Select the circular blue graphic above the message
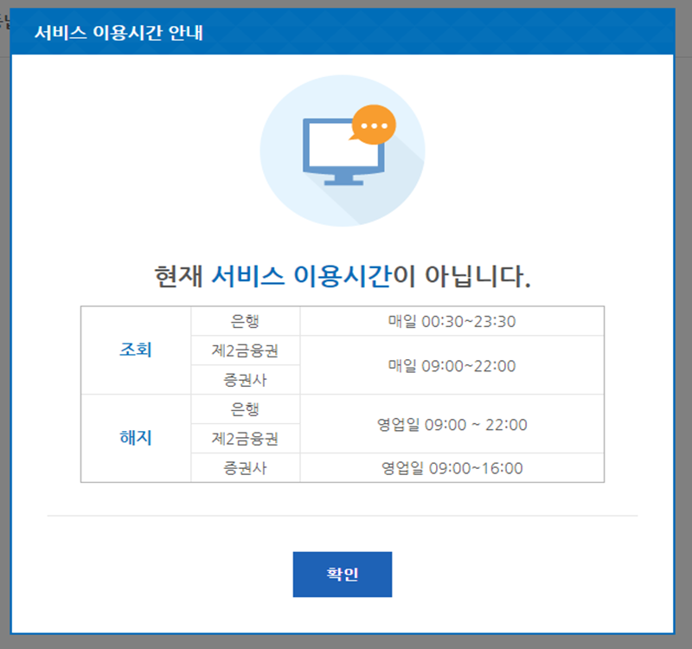 point(343,150)
